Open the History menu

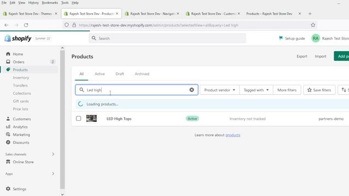coord(33,3)
